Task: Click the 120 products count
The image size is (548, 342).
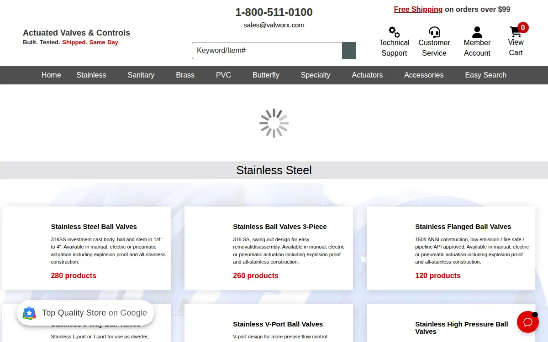Action: [x=438, y=276]
